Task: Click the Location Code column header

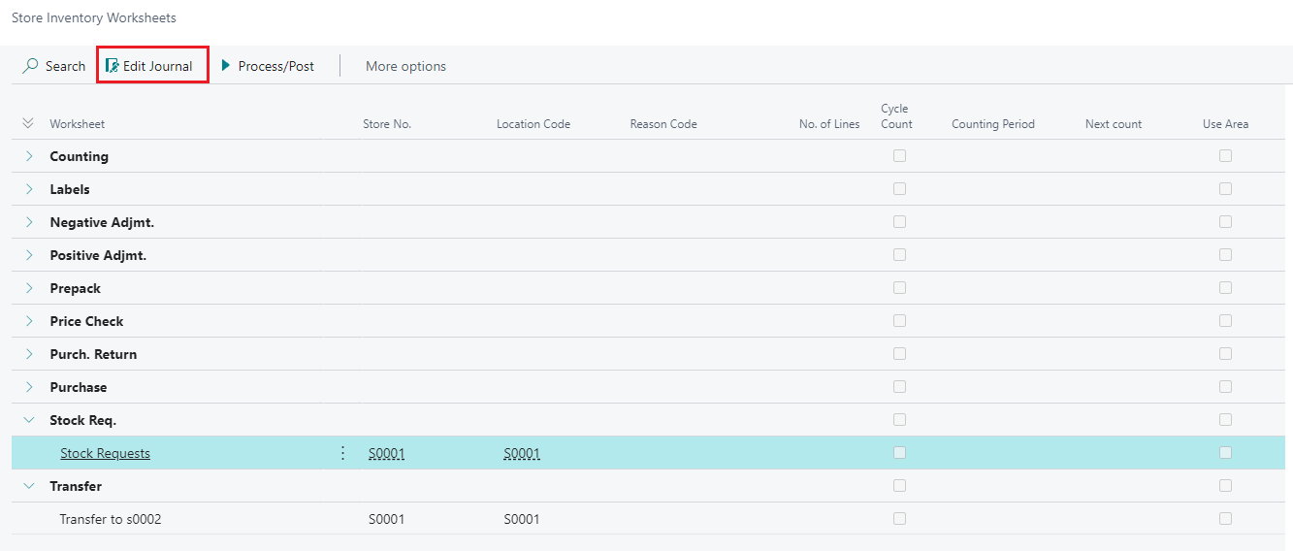Action: [533, 124]
